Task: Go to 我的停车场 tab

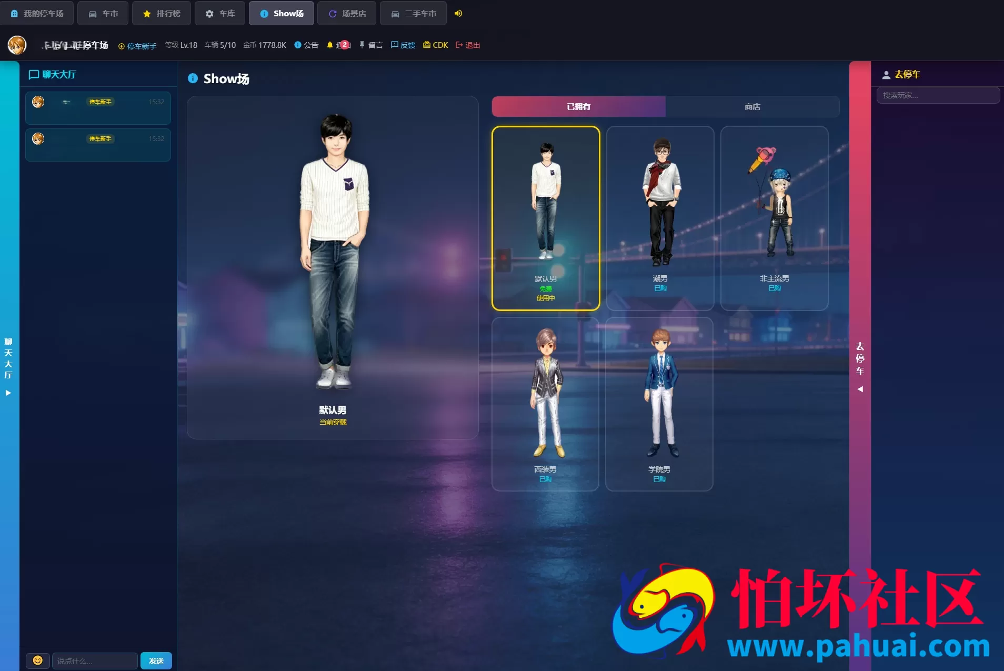Action: tap(37, 14)
